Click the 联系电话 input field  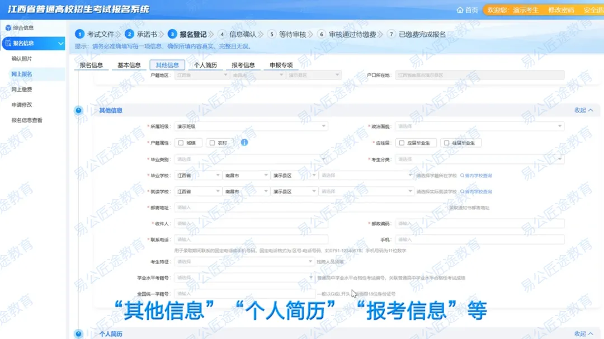point(251,239)
